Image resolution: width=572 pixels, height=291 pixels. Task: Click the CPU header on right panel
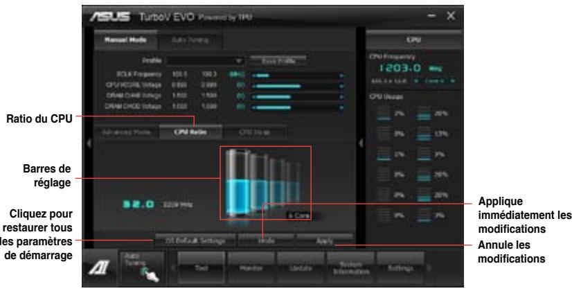[x=414, y=39]
